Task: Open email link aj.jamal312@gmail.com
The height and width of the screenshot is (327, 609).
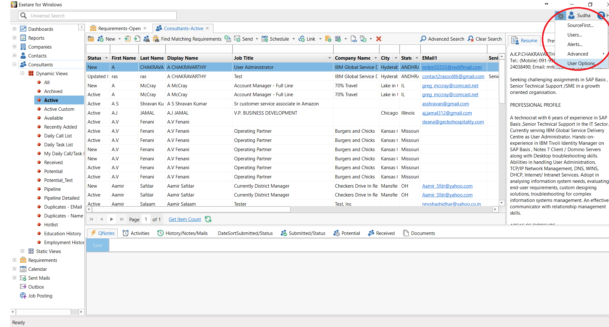Action: pos(447,113)
